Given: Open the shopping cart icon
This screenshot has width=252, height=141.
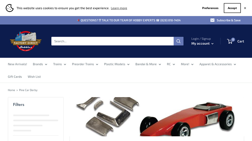Looking at the screenshot, I should click(230, 41).
